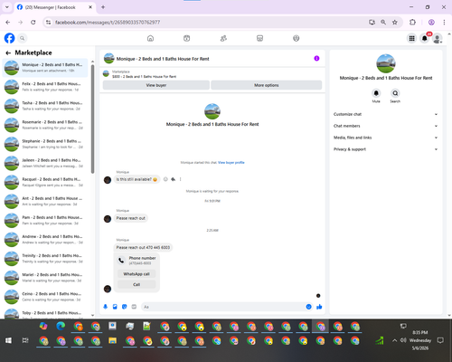Open Mariel conversation in Marketplace list

[45, 278]
